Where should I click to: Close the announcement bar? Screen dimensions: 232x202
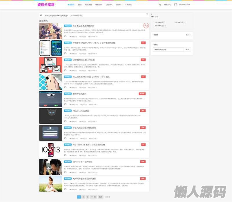[x=147, y=14]
